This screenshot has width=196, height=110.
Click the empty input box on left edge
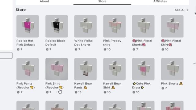click(x=6, y=55)
